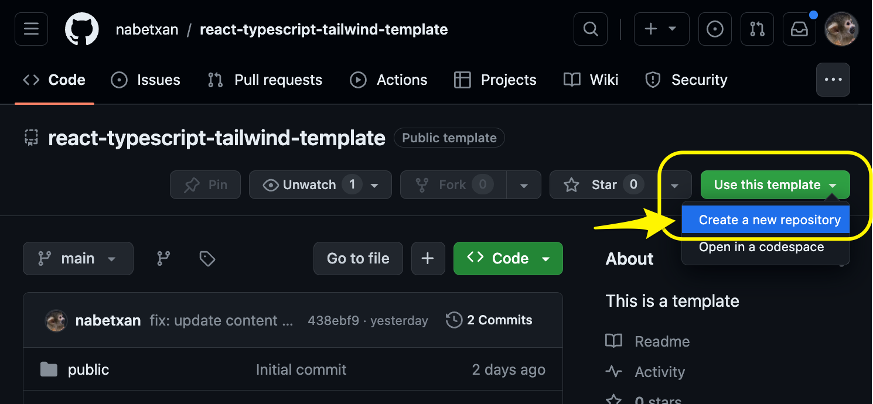Click your profile avatar picture
Viewport: 873px width, 404px height.
tap(841, 29)
